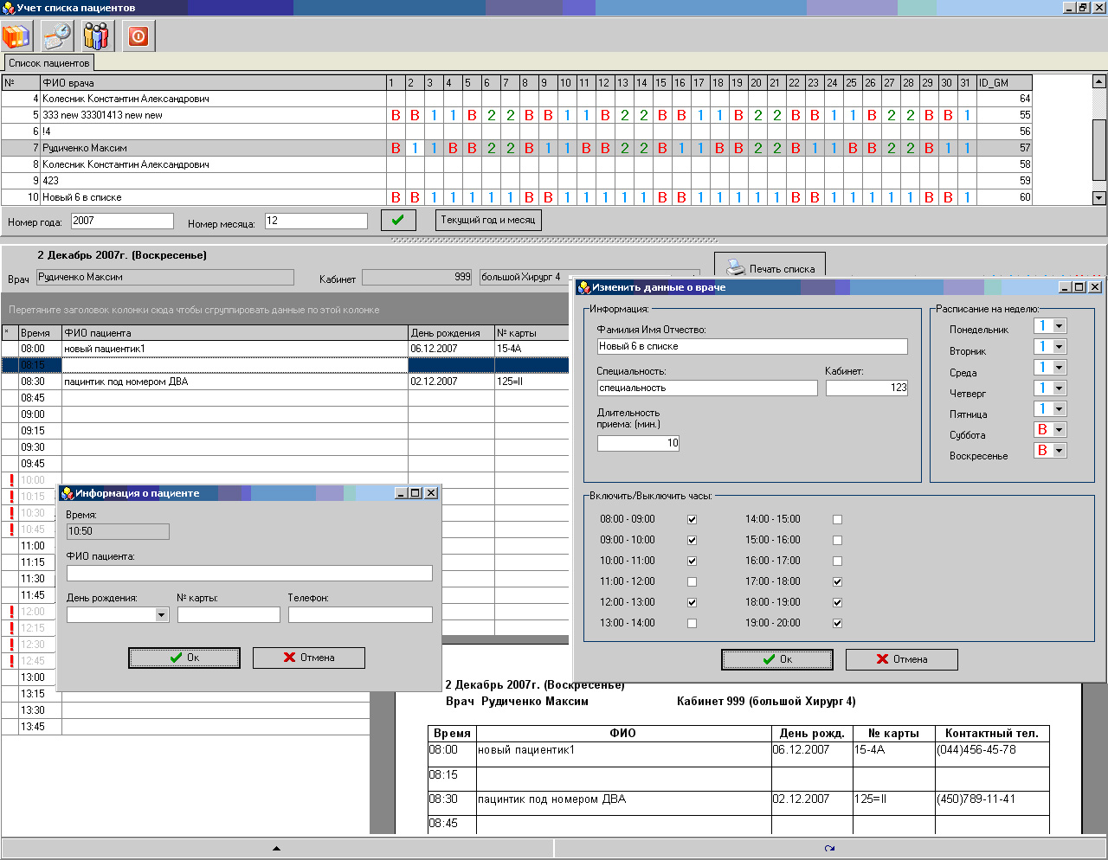This screenshot has height=860, width=1108.
Task: Select пацинтик под номером ДВА row
Action: coord(285,382)
